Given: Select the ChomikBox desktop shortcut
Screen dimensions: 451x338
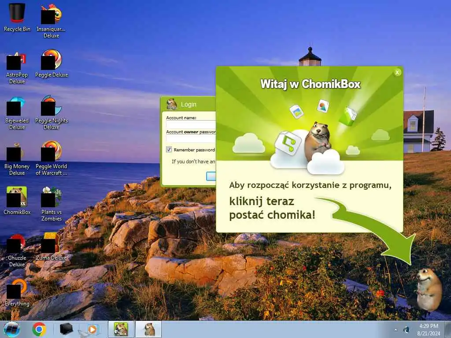Looking at the screenshot, I should (17, 201).
